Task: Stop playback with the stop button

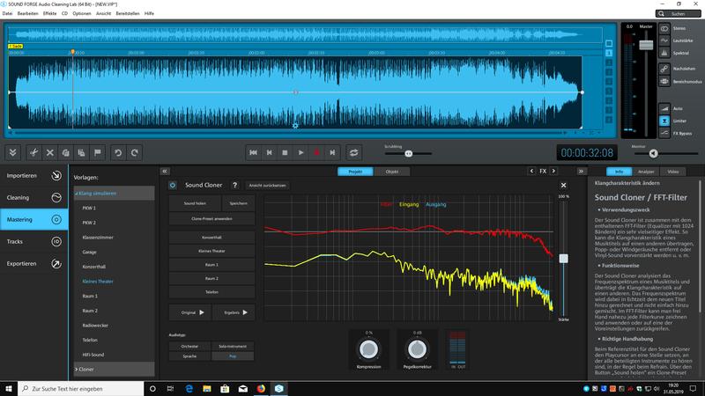Action: click(285, 152)
